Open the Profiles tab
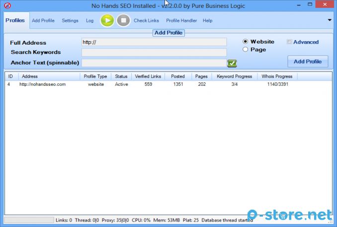Viewport: 337px width, 227px height. click(x=15, y=20)
